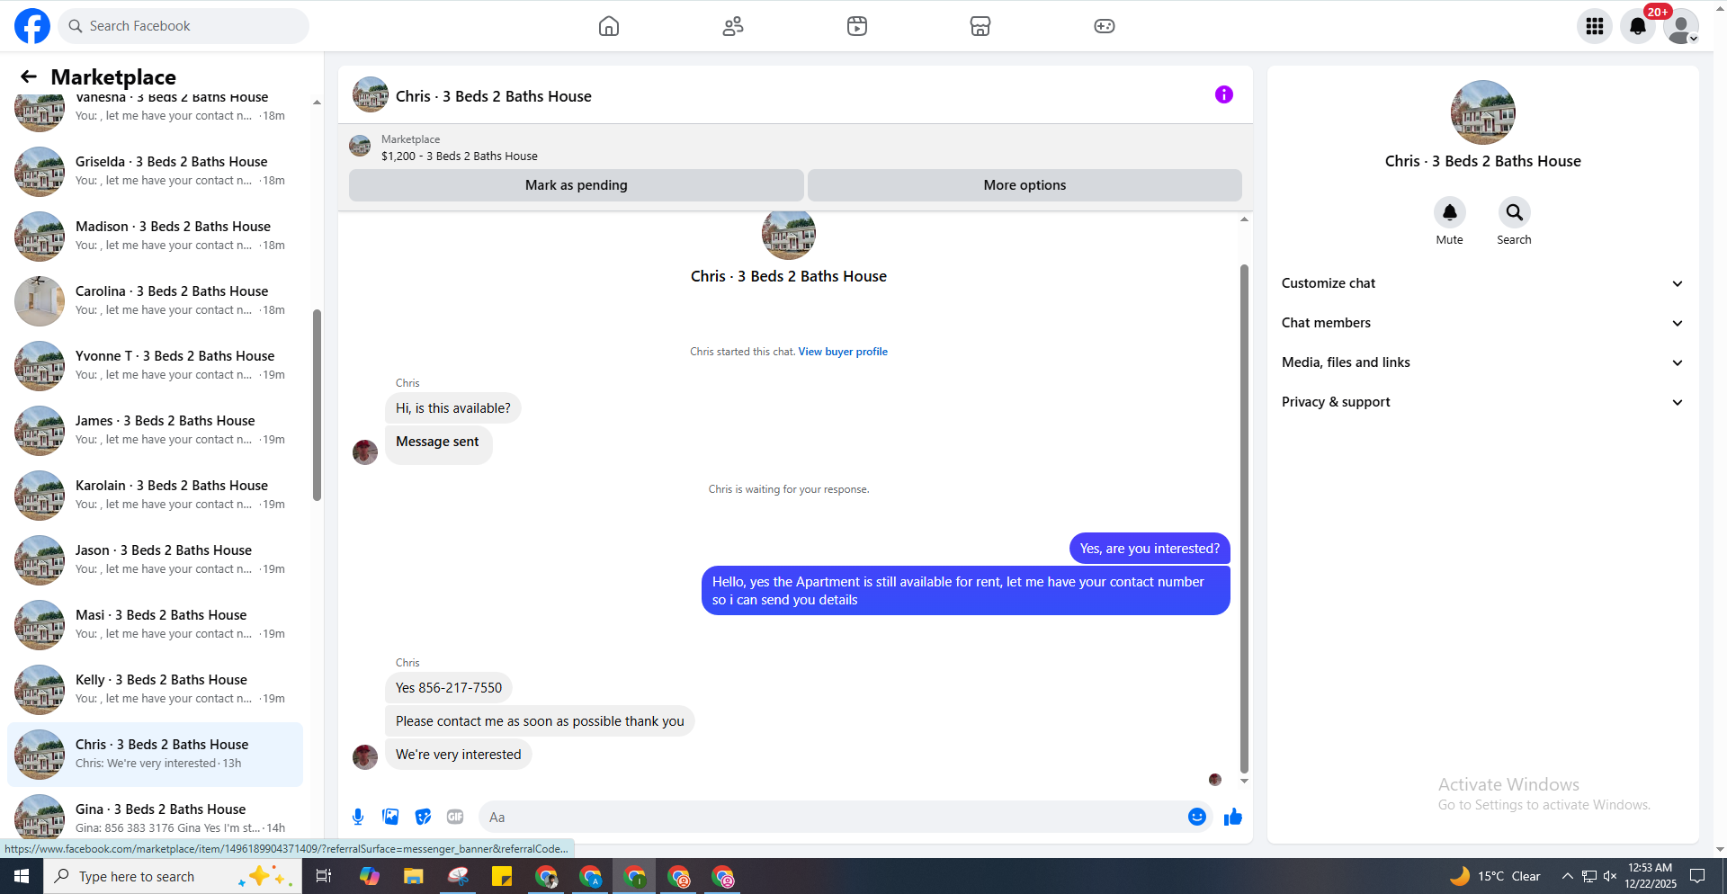This screenshot has width=1727, height=894.
Task: Click the 'Yes 856-217-7550' message
Action: [x=449, y=688]
